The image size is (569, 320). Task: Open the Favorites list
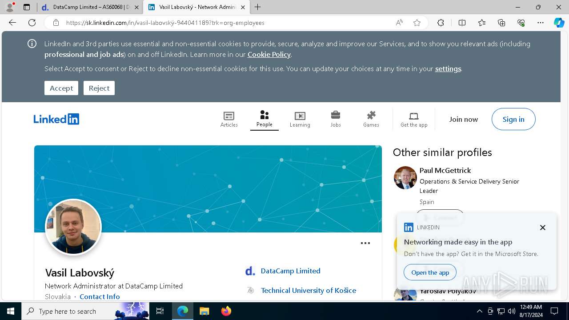click(x=482, y=23)
